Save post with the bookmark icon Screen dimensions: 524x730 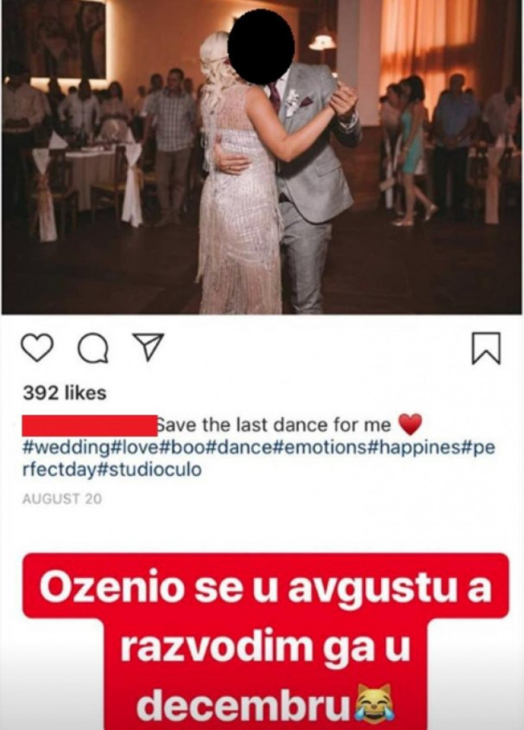pyautogui.click(x=486, y=349)
